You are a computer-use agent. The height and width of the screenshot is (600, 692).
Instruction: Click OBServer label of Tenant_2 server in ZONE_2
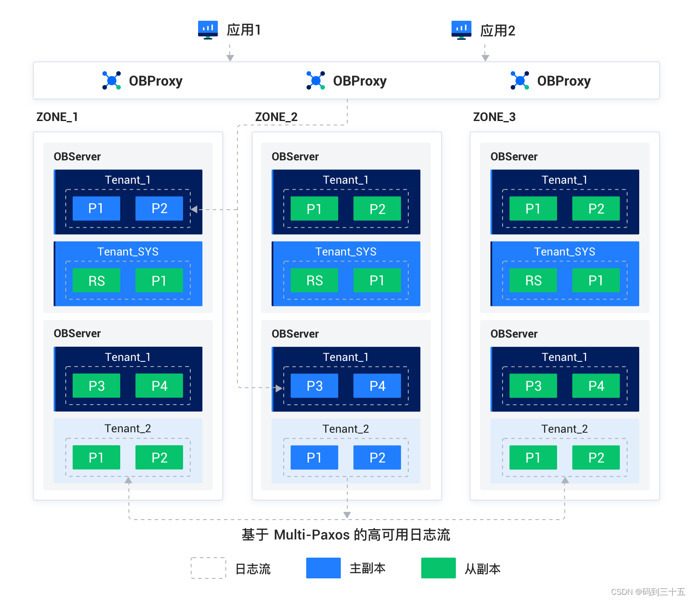pos(295,334)
